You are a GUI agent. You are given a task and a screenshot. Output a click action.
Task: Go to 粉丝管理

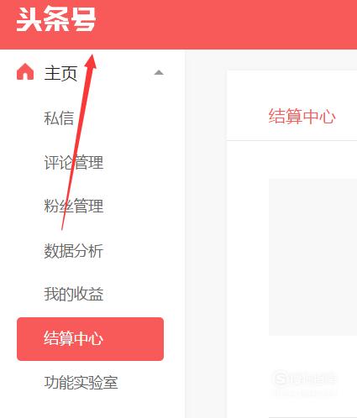click(x=74, y=206)
